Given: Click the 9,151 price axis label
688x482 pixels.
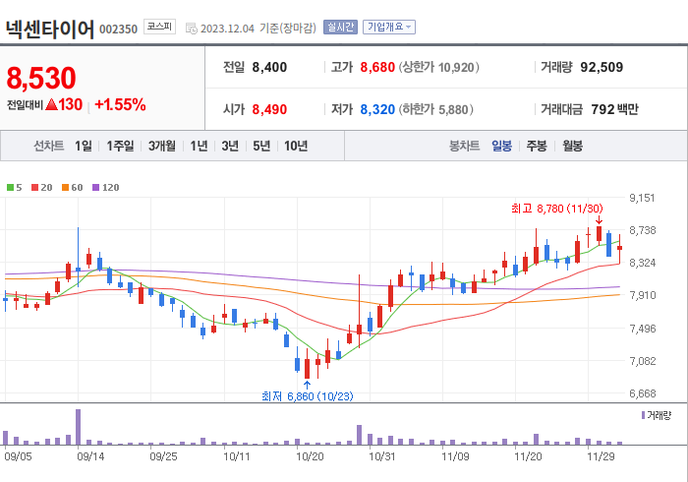Looking at the screenshot, I should 643,198.
